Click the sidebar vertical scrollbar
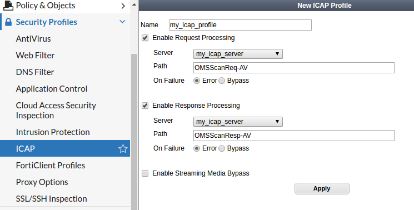 (134, 132)
